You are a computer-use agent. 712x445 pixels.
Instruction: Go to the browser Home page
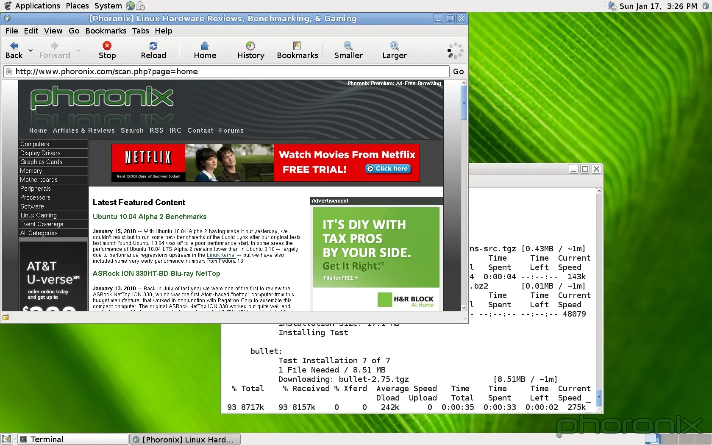point(205,50)
